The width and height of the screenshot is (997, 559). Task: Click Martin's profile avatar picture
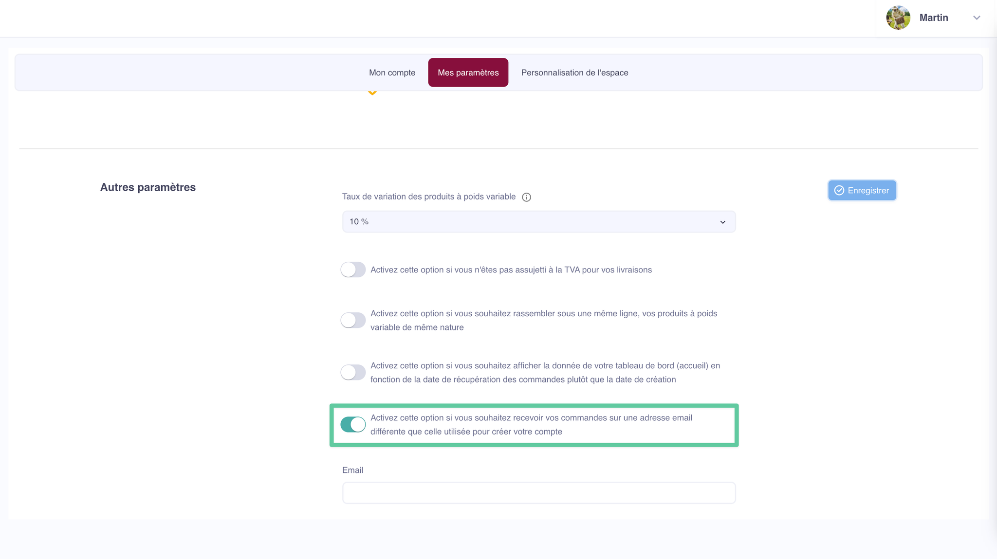[898, 18]
